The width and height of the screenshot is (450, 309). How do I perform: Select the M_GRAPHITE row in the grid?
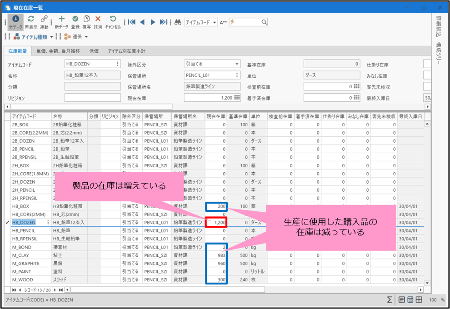point(30,263)
